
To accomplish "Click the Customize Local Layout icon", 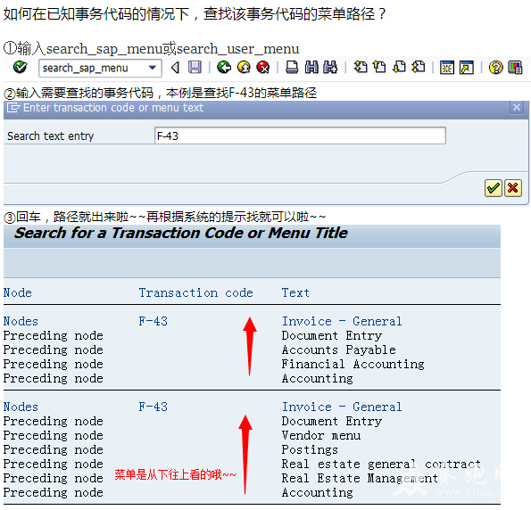I will coord(516,68).
